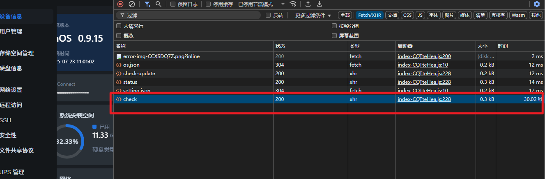Select the JS filter type
The height and width of the screenshot is (179, 545).
pos(420,15)
